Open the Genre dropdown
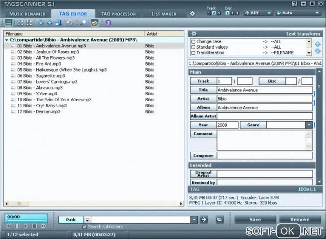326x239 pixels. (x=309, y=125)
